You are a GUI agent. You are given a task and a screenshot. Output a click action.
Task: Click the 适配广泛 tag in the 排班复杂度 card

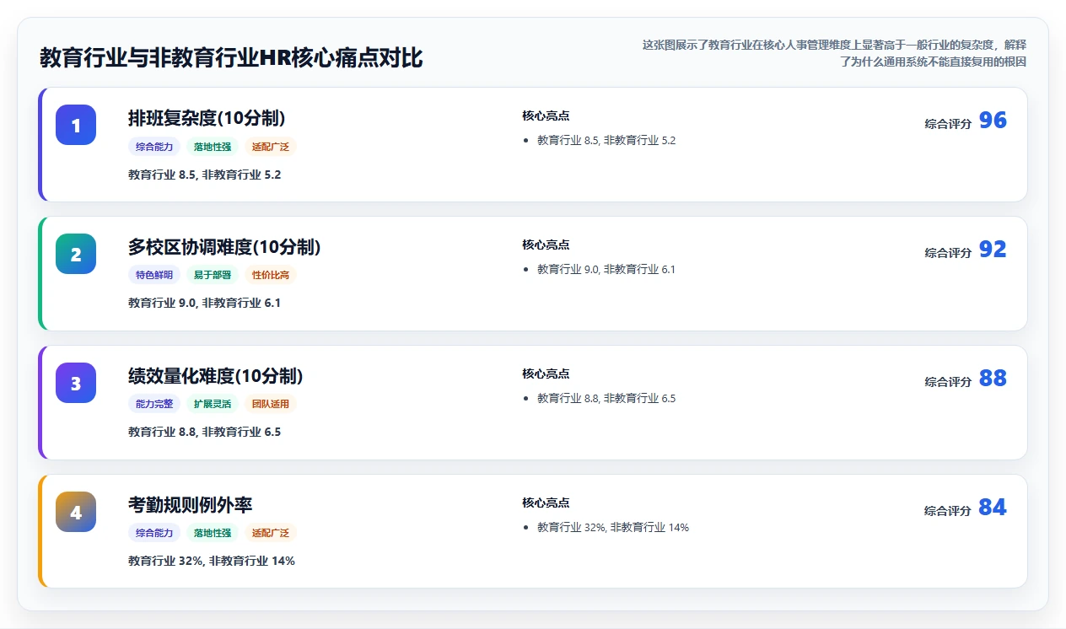click(x=271, y=147)
